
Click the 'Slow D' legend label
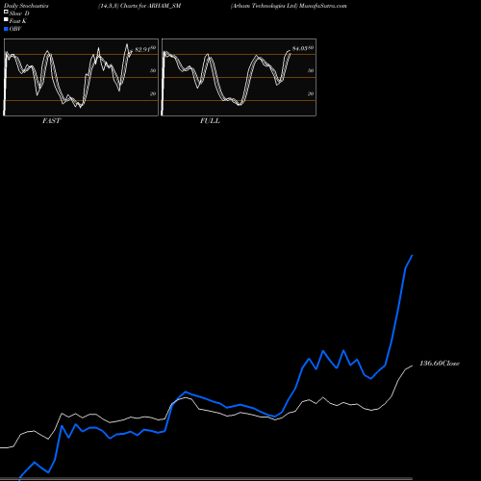click(x=19, y=13)
